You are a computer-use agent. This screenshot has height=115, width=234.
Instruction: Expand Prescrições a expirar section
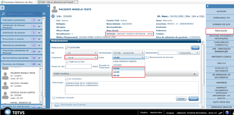coord(39,39)
